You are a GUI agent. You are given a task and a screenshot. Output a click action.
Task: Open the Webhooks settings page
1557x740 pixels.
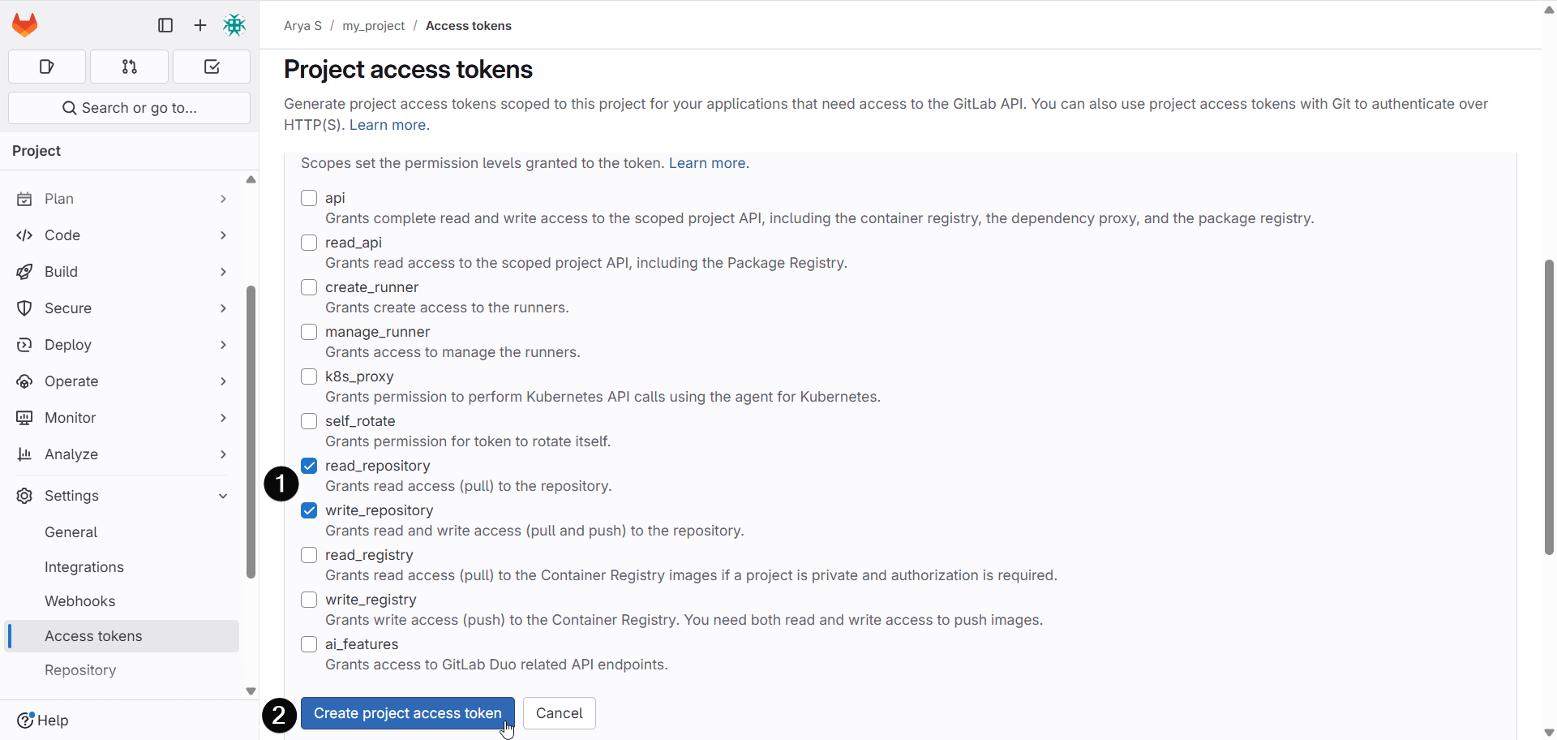pyautogui.click(x=79, y=600)
